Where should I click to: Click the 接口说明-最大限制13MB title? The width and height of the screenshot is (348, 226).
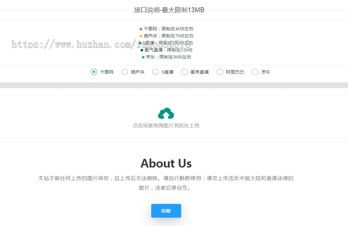coord(169,10)
